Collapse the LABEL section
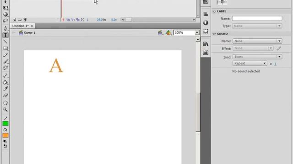Screen dimensions: 293x164 pos(214,11)
